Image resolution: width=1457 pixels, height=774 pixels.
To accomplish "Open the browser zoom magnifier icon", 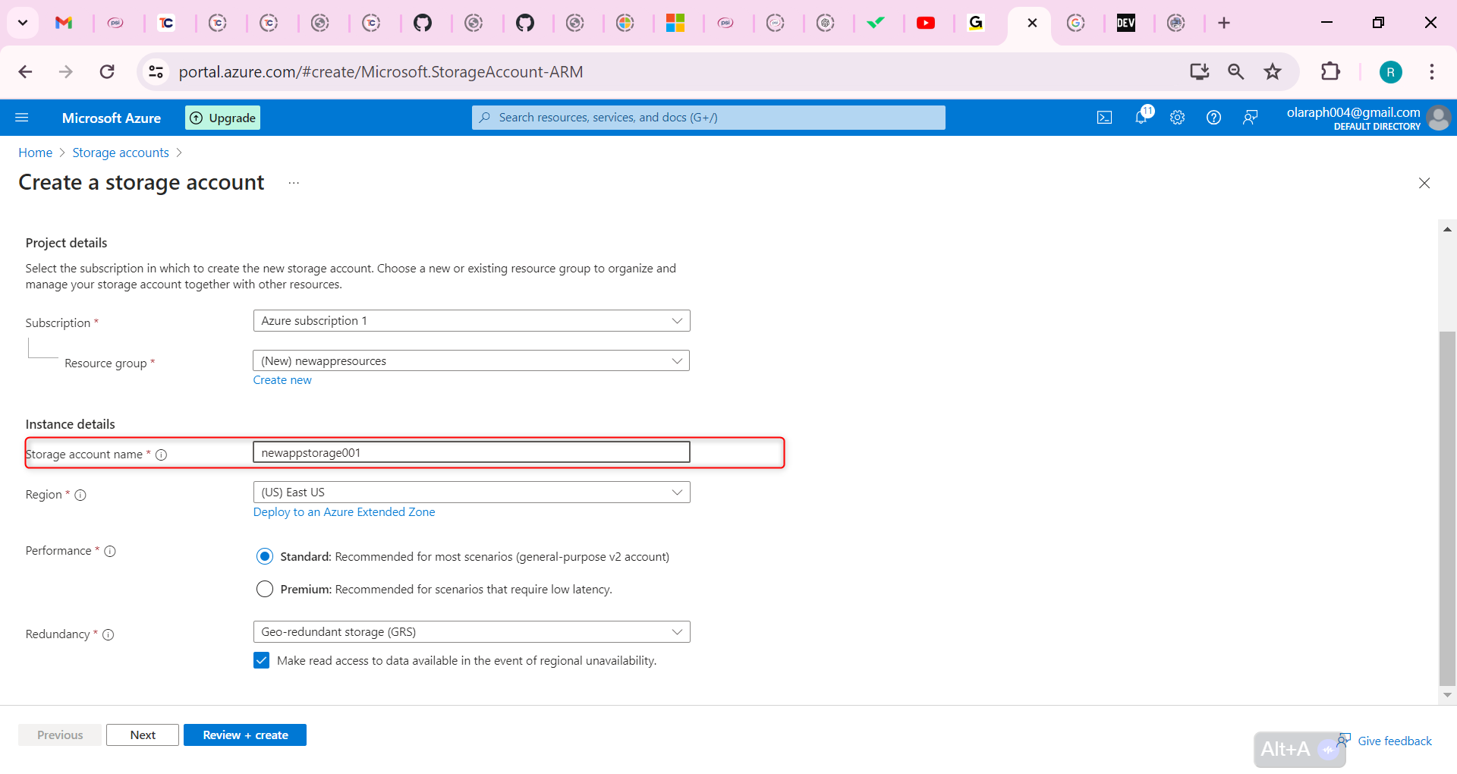I will click(x=1236, y=72).
